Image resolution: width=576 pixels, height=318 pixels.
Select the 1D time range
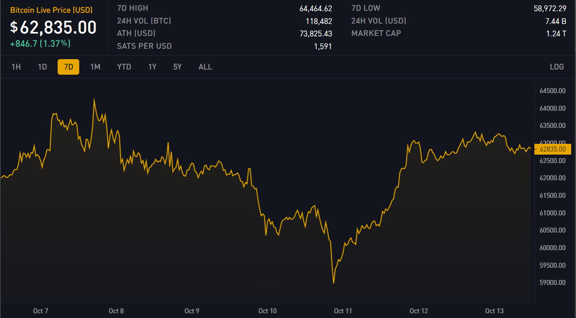42,67
